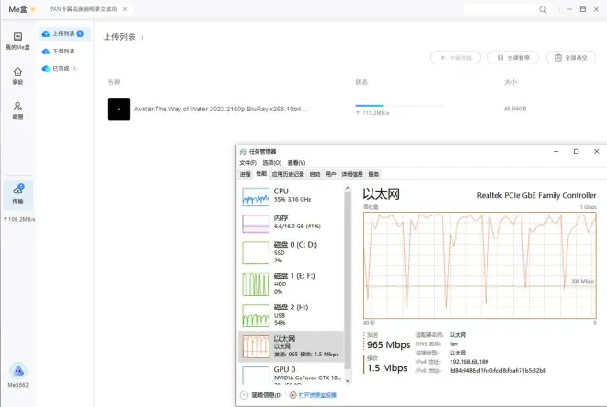Switch to the 进程 processes tab
The image size is (607, 407).
(x=245, y=174)
